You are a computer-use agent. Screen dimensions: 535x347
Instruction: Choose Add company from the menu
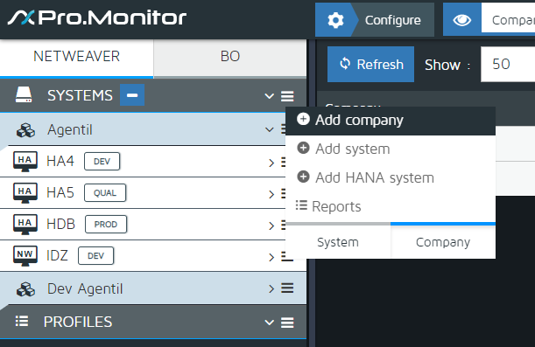tap(391, 121)
